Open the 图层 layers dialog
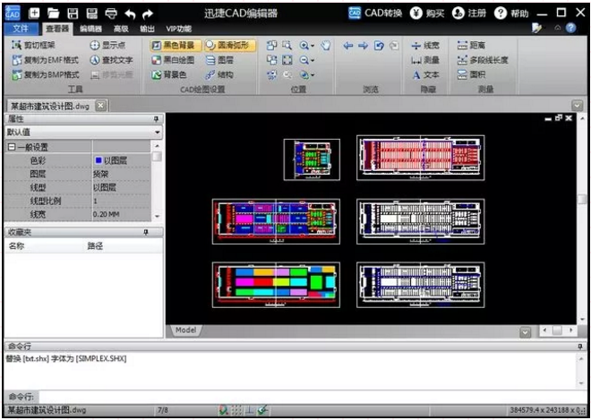The image size is (591, 420). [x=220, y=60]
